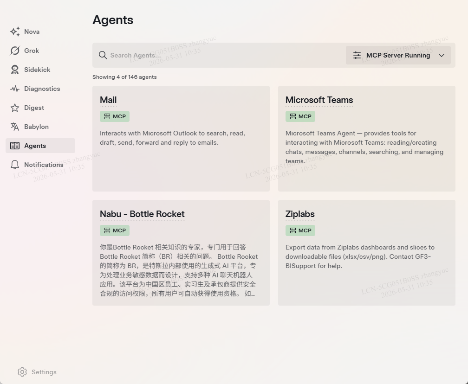Image resolution: width=468 pixels, height=384 pixels.
Task: Expand the MCP Server Running filter dropdown
Action: 398,55
